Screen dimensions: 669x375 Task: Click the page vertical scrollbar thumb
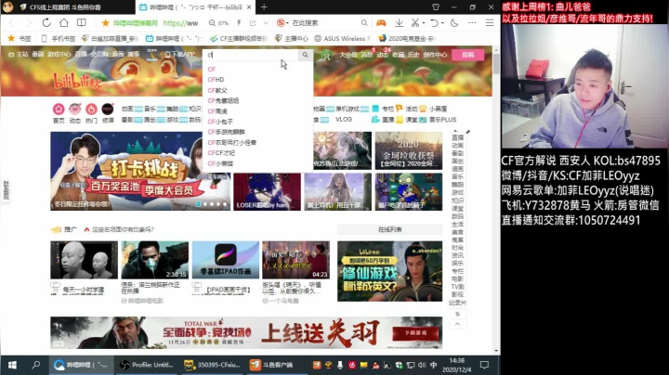pyautogui.click(x=496, y=64)
